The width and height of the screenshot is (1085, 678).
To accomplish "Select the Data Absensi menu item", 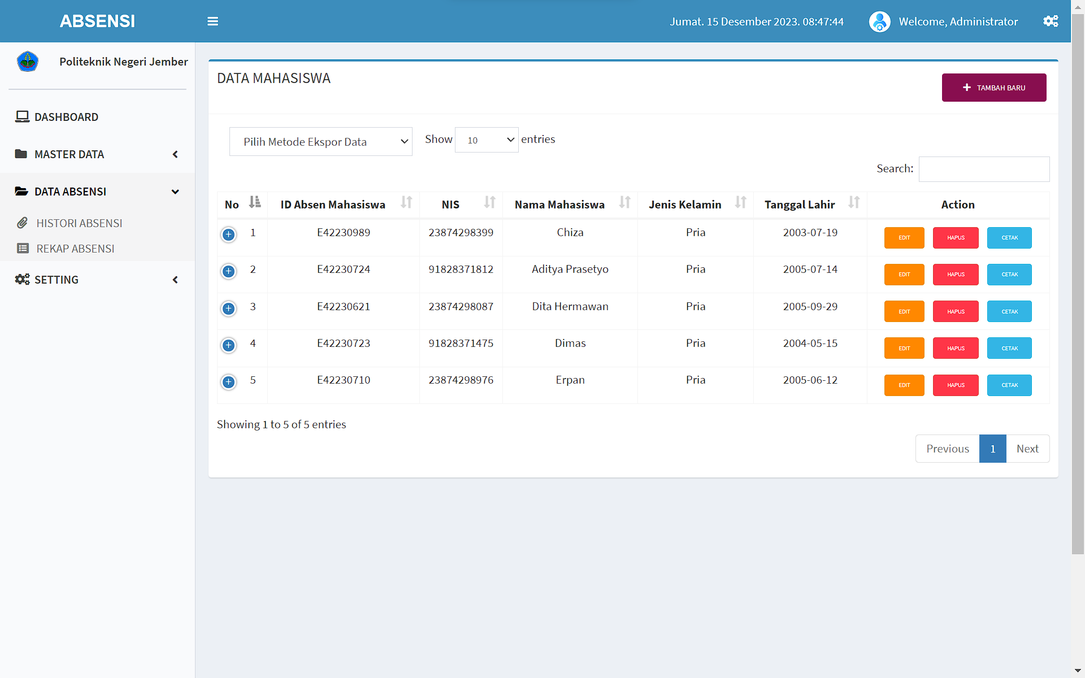I will 97,192.
